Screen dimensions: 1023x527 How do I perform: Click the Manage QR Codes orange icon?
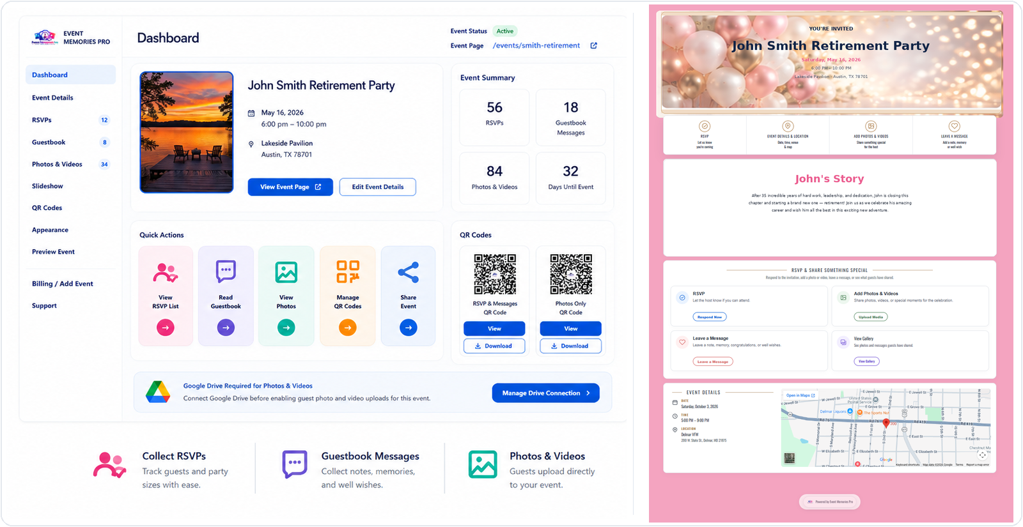(x=348, y=271)
